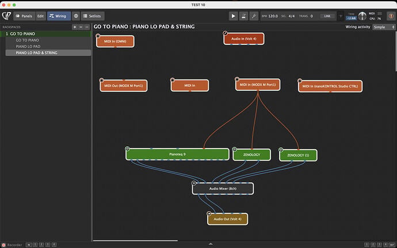The height and width of the screenshot is (248, 397).
Task: Select rackspace 1 GO TO PIANO
Action: pos(45,34)
